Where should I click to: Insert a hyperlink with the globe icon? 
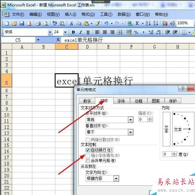(130, 23)
